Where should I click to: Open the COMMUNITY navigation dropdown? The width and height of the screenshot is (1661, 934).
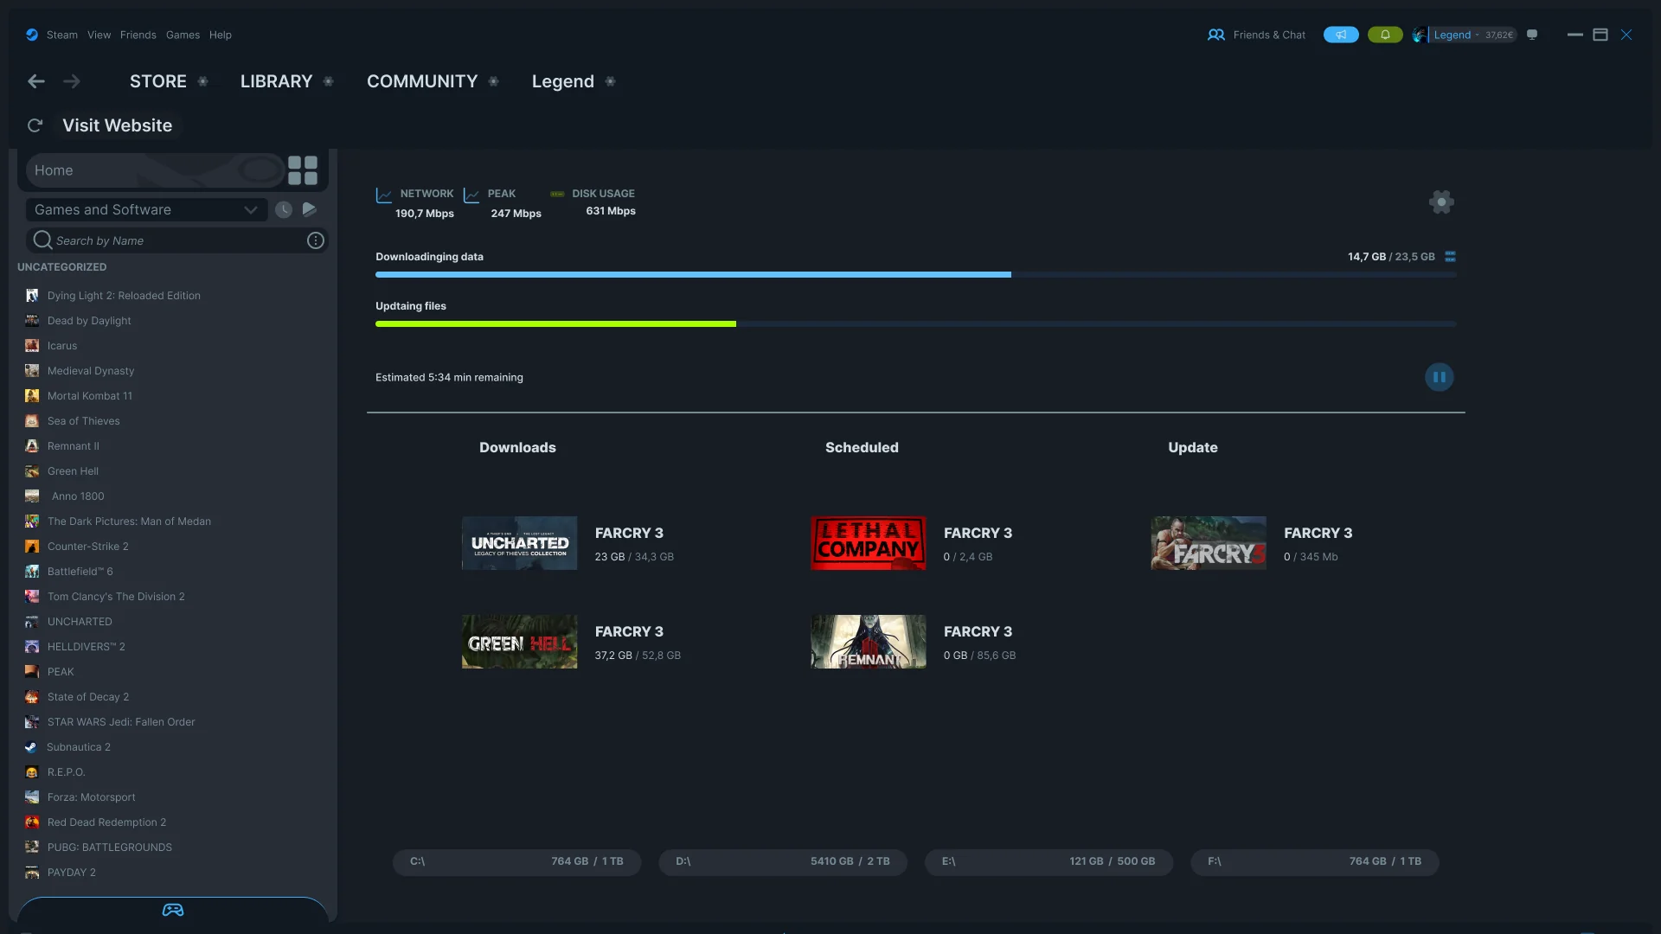coord(494,81)
